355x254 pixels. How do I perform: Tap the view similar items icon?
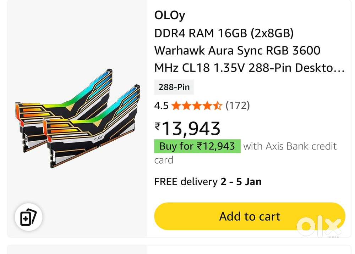pyautogui.click(x=28, y=217)
